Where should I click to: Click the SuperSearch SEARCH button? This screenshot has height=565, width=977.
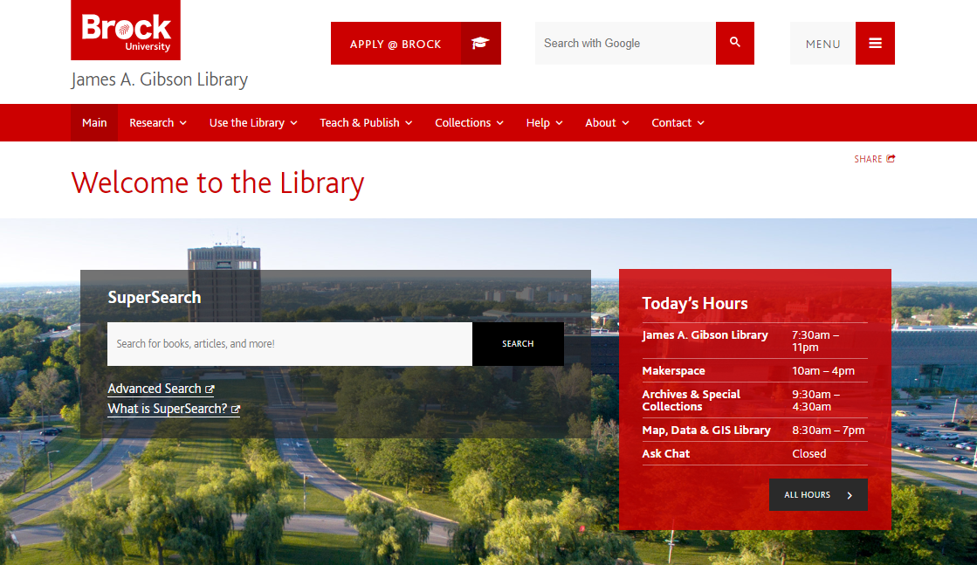pyautogui.click(x=518, y=344)
